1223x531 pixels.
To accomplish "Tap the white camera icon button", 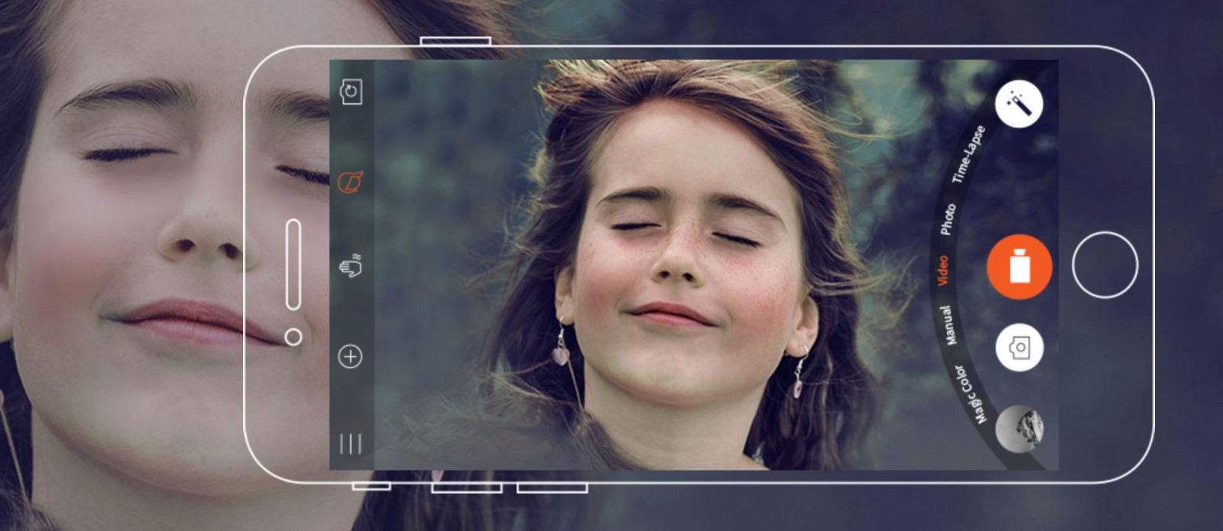I will point(1019,348).
